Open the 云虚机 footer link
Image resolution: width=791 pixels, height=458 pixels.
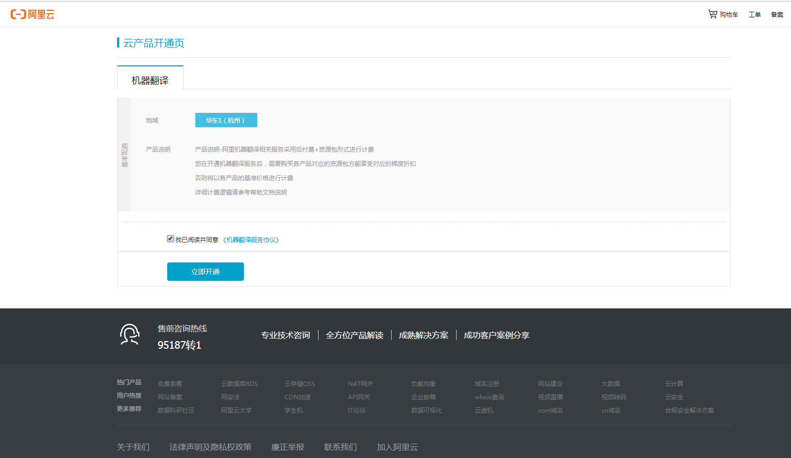click(x=484, y=410)
